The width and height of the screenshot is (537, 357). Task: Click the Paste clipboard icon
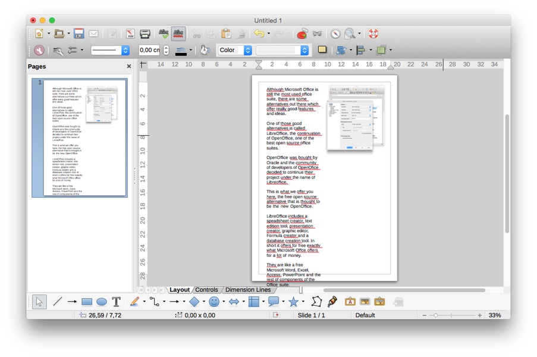226,33
